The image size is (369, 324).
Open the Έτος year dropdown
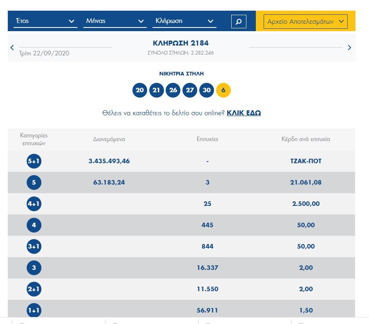click(45, 21)
